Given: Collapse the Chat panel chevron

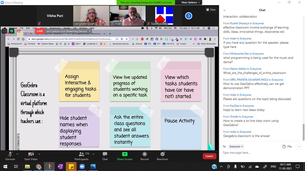Looking at the screenshot, I should (x=224, y=10).
